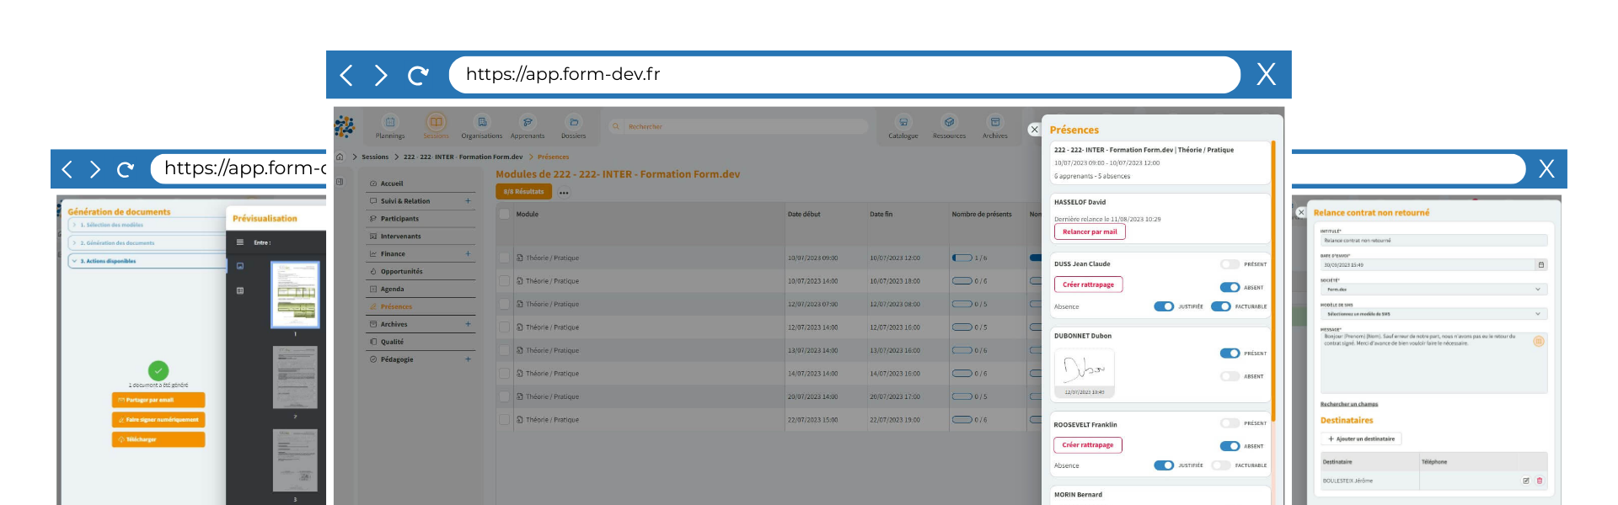This screenshot has height=505, width=1618.
Task: Open the Catalogue icon
Action: [x=903, y=122]
